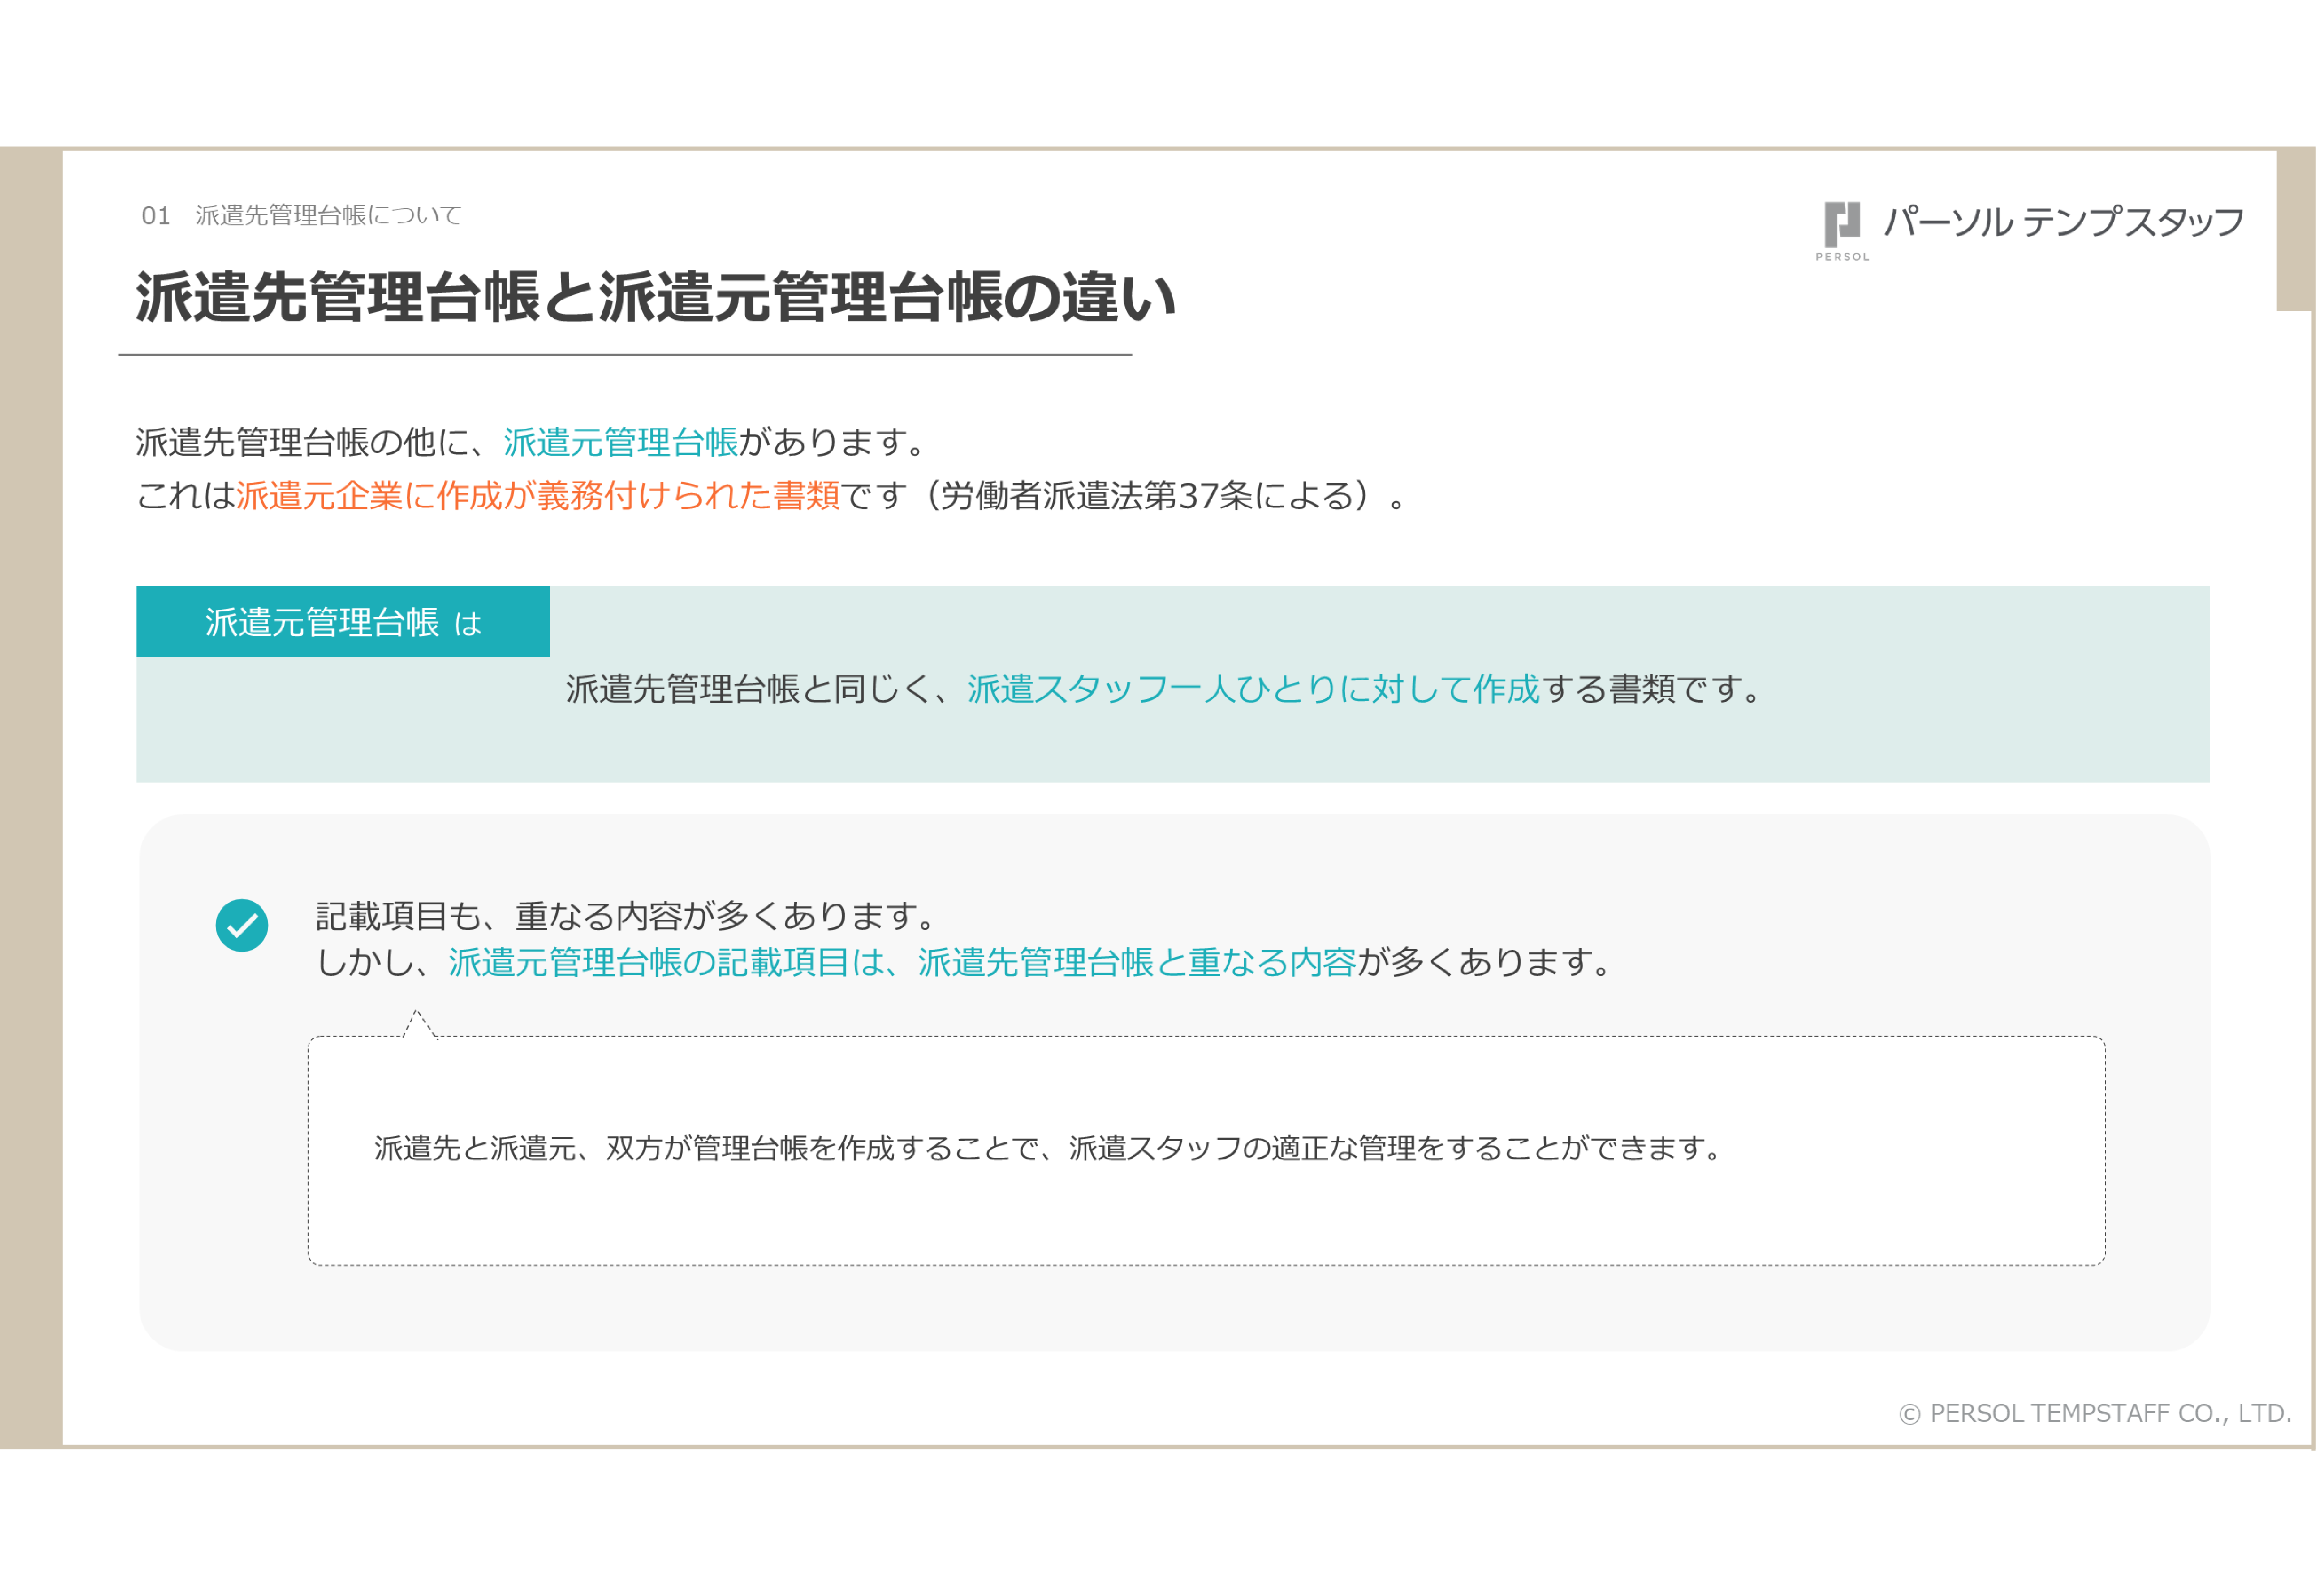Click the dashed callout about 双方が管理台帳を作成
This screenshot has height=1596, width=2316.
coord(1206,1149)
